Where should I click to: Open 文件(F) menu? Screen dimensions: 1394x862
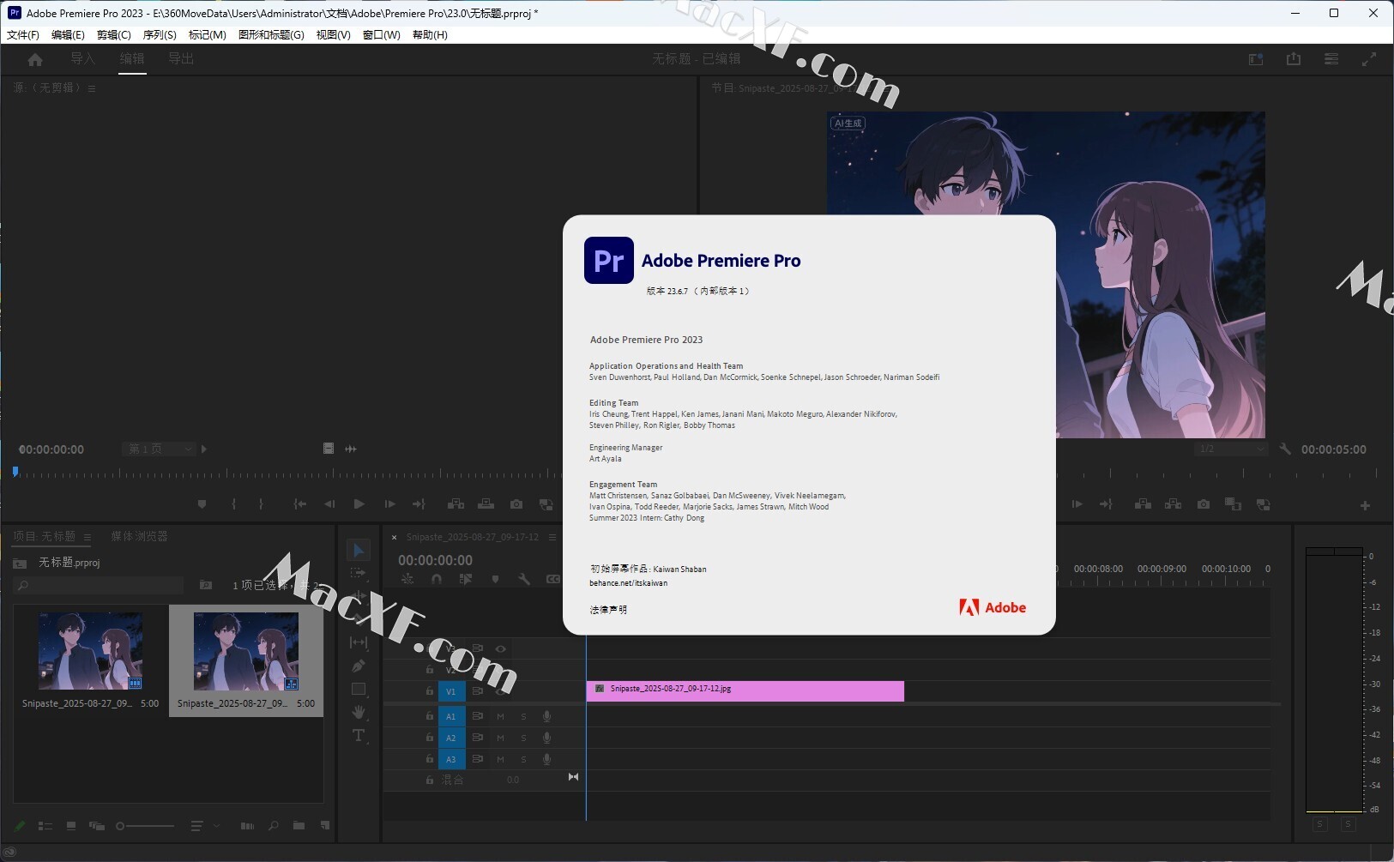point(23,35)
